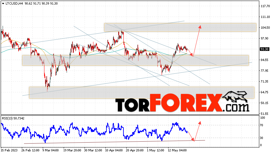Click the lower gray support zone near 64.75
Viewport: 272px width, 154px height.
click(142, 93)
